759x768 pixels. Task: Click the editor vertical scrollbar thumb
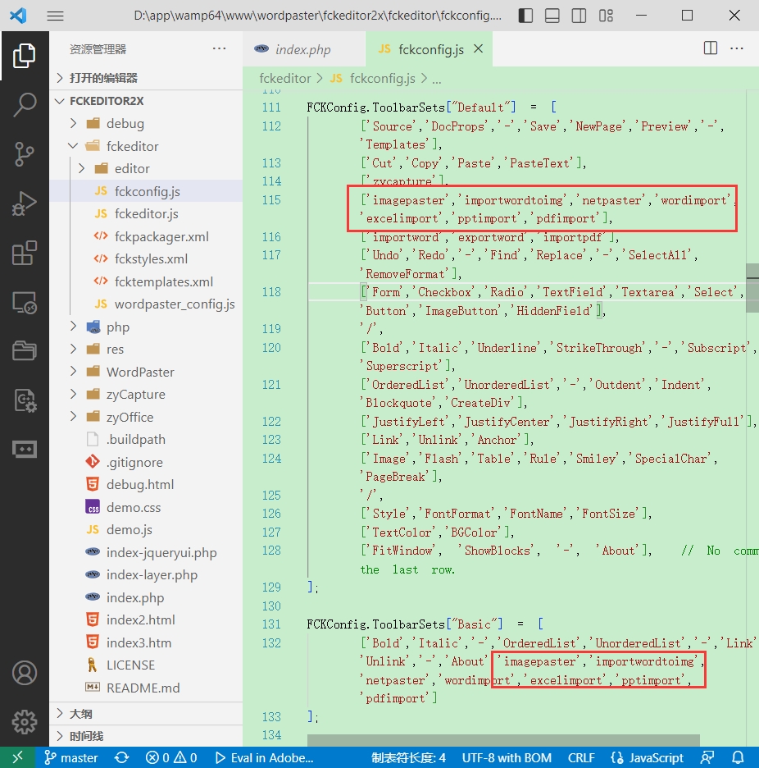(752, 287)
